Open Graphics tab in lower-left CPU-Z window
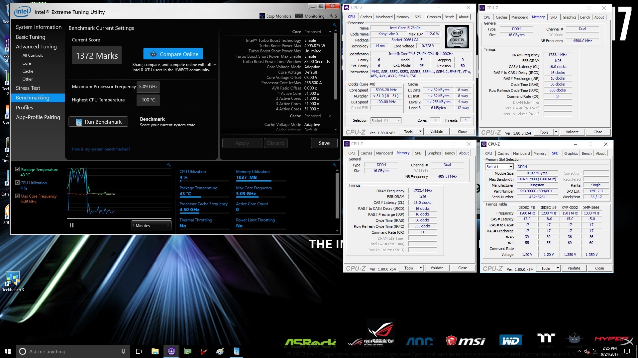Screen dimensions: 638x358 [434, 153]
